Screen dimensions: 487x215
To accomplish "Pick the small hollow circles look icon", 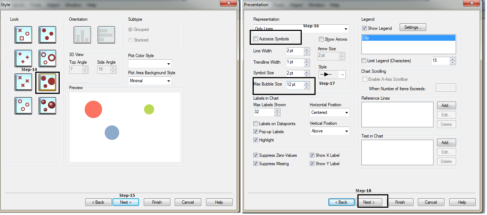I will [24, 106].
